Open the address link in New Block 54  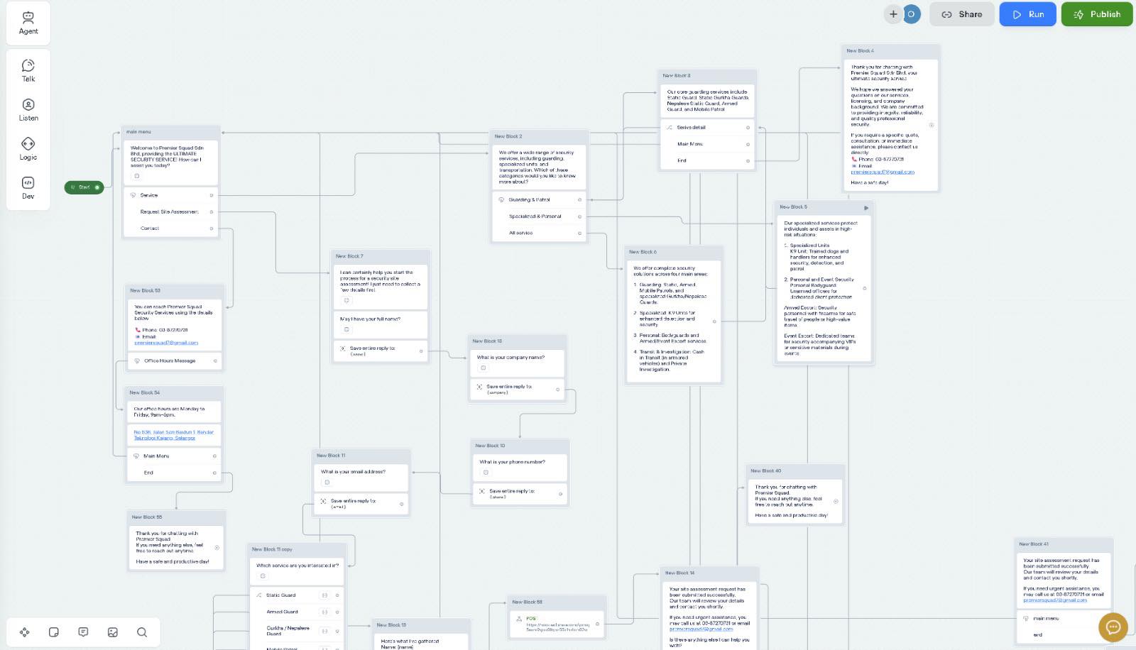[x=174, y=435]
